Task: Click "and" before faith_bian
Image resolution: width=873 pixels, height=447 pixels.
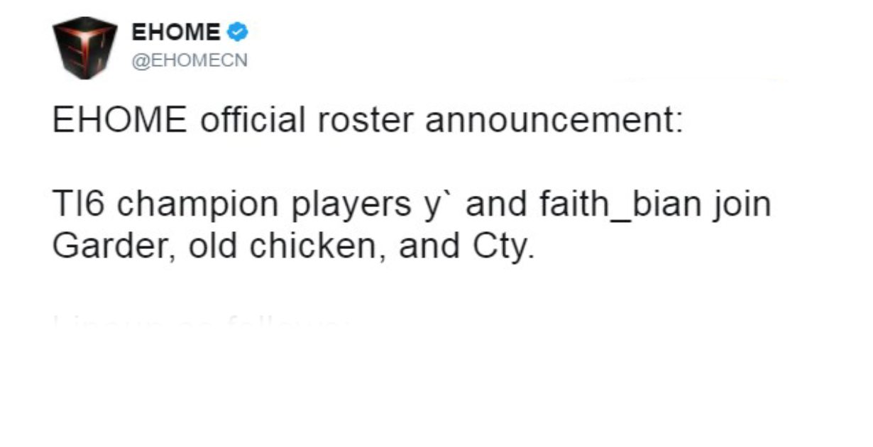Action: pos(493,205)
